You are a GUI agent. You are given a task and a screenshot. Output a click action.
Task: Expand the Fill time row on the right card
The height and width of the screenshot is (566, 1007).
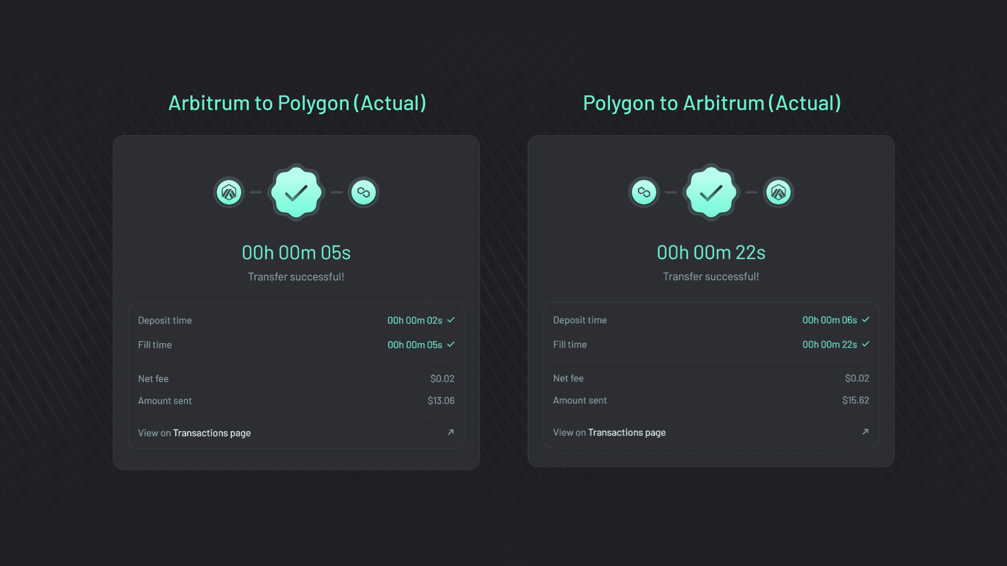[x=711, y=344]
